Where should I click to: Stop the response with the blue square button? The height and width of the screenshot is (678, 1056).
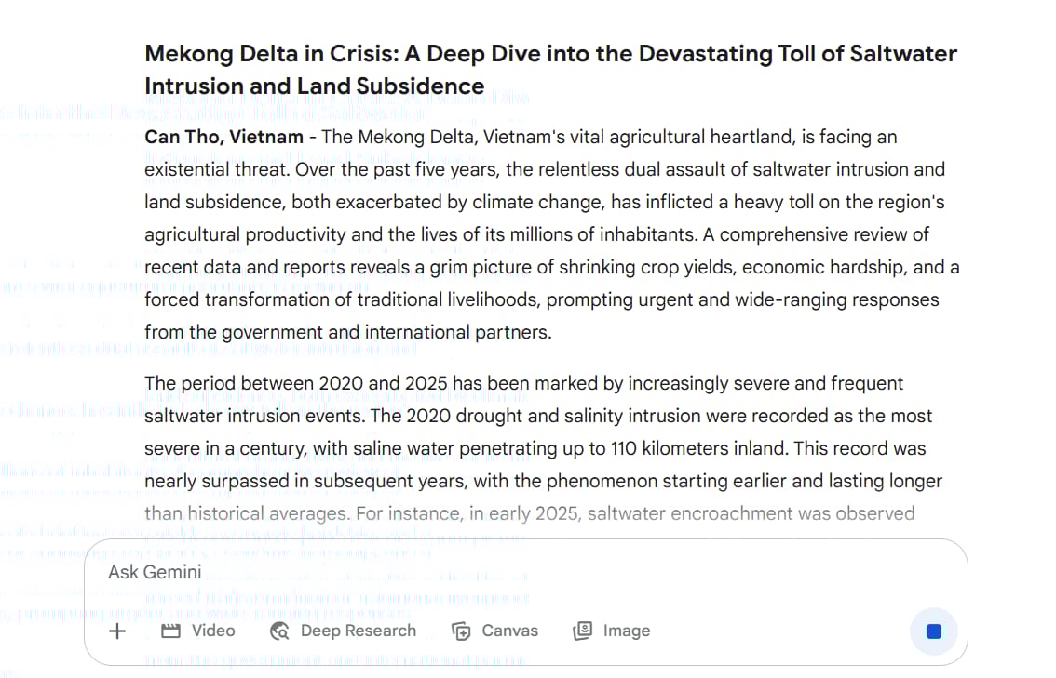click(x=933, y=631)
